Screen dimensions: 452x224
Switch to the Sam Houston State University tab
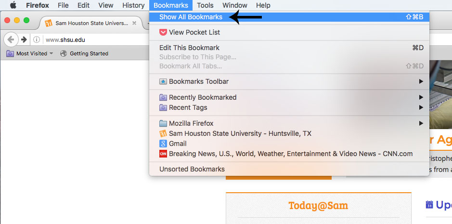tap(91, 23)
